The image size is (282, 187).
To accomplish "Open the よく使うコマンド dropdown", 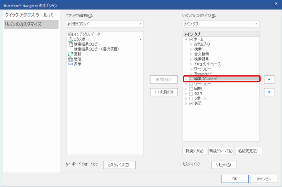I will 104,24.
